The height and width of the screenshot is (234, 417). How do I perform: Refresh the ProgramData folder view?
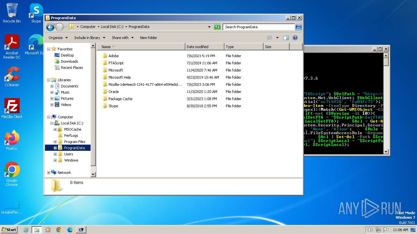pyautogui.click(x=217, y=27)
